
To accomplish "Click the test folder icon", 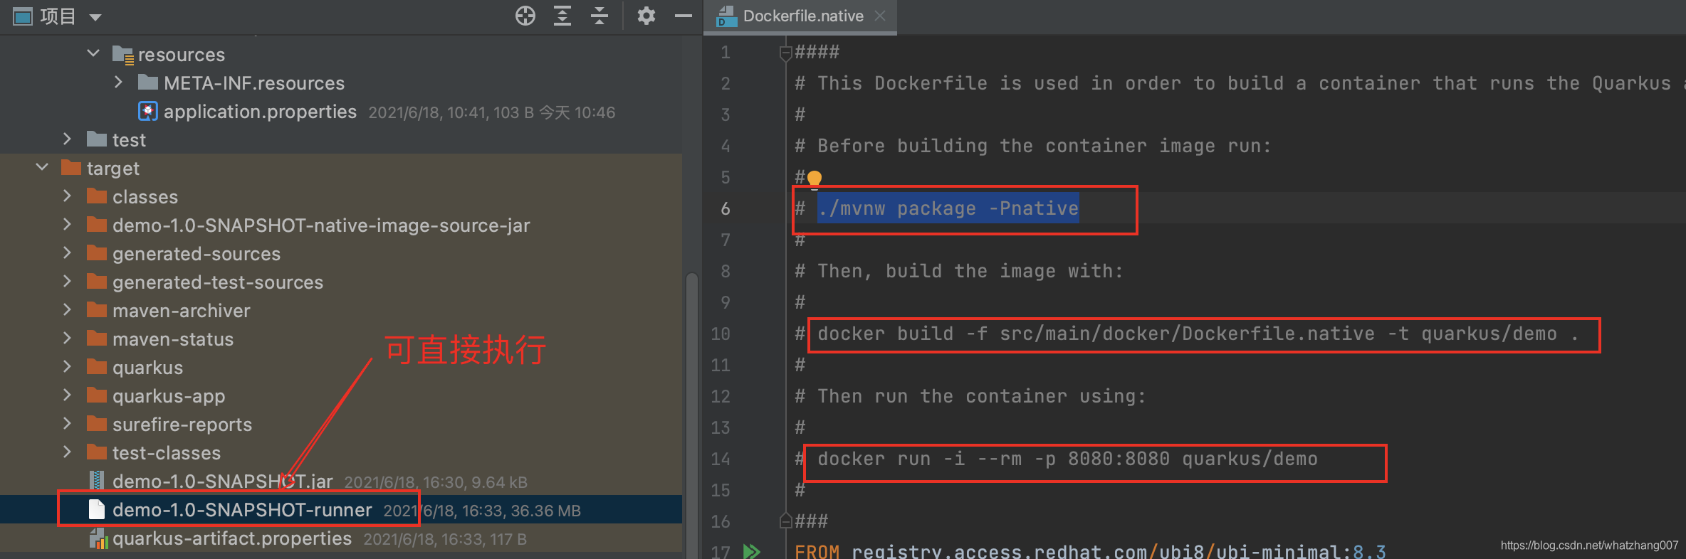I will click(97, 139).
